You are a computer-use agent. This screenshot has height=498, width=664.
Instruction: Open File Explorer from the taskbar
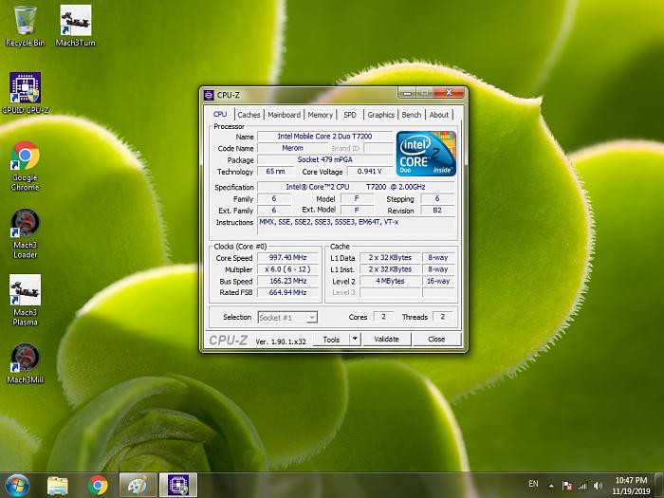point(58,486)
